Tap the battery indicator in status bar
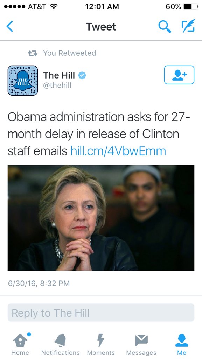 pos(191,6)
